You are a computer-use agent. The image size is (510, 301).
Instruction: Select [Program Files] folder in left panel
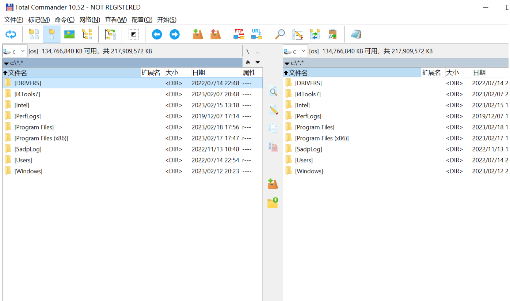(x=132, y=127)
